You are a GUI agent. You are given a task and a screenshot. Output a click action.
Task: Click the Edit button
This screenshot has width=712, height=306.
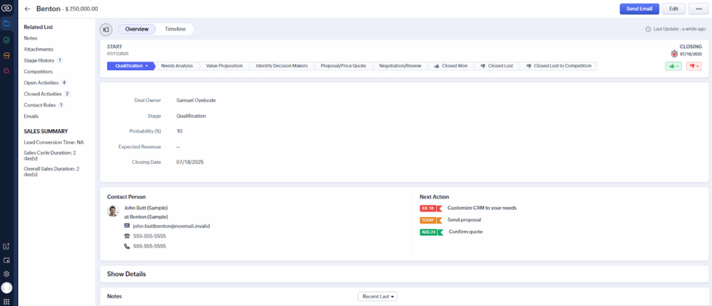[x=672, y=9]
